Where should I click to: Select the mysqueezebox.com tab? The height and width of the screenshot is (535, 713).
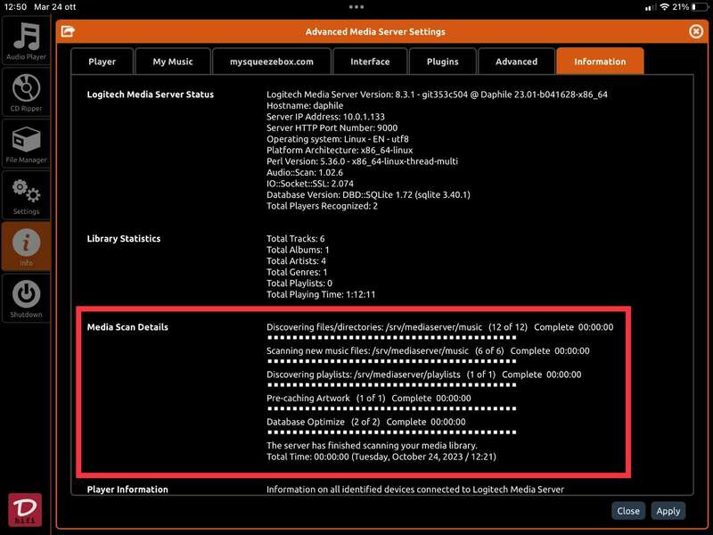click(271, 62)
